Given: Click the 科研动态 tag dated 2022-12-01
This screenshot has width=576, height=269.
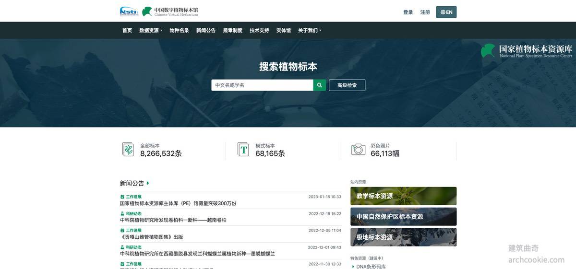Looking at the screenshot, I should click(131, 247).
